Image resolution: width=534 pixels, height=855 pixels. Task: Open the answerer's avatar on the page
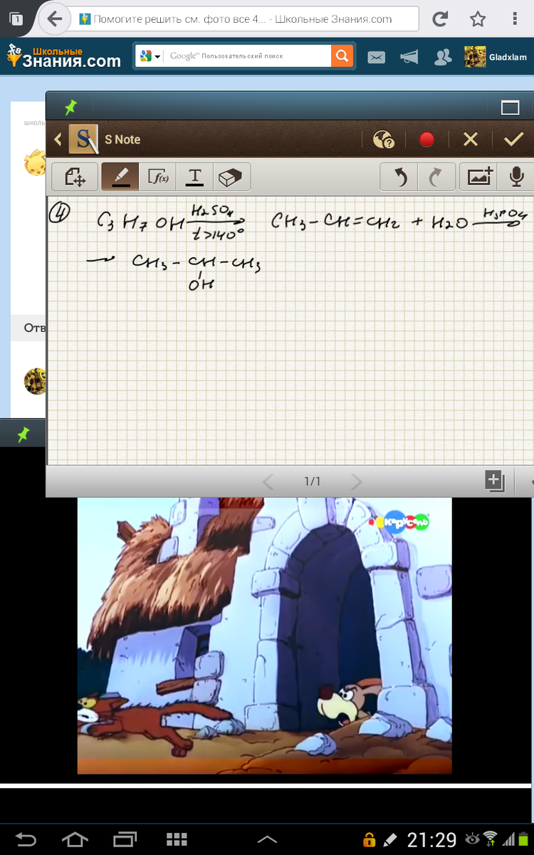[x=36, y=381]
